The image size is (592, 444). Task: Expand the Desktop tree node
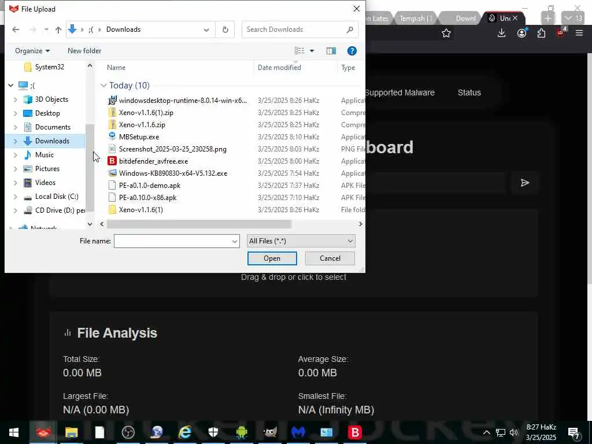click(x=16, y=113)
